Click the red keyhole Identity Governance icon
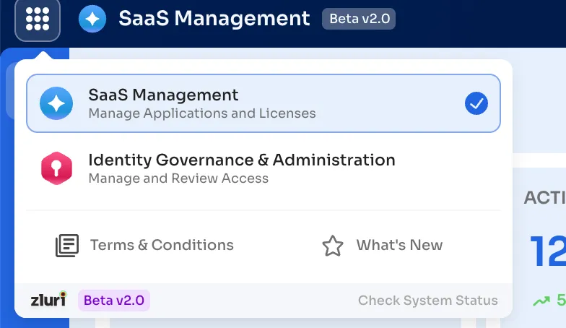 (x=56, y=168)
